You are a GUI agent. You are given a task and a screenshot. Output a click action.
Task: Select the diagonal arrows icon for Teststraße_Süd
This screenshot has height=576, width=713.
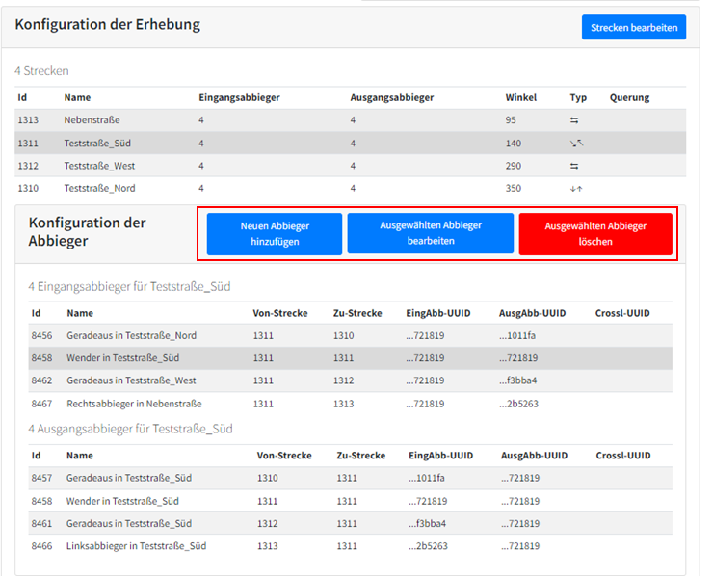[576, 144]
